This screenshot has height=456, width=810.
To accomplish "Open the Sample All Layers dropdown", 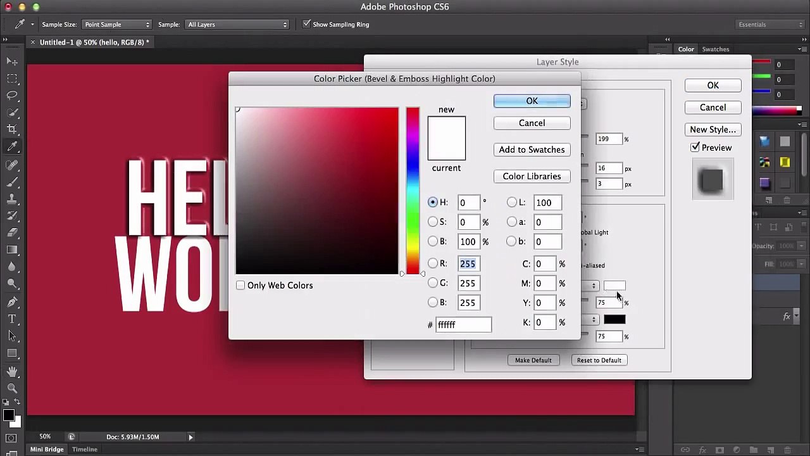I will 237,24.
